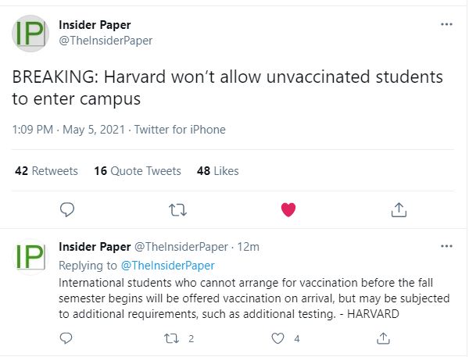Open the reply's 12m timestamp
The height and width of the screenshot is (357, 476).
[248, 247]
